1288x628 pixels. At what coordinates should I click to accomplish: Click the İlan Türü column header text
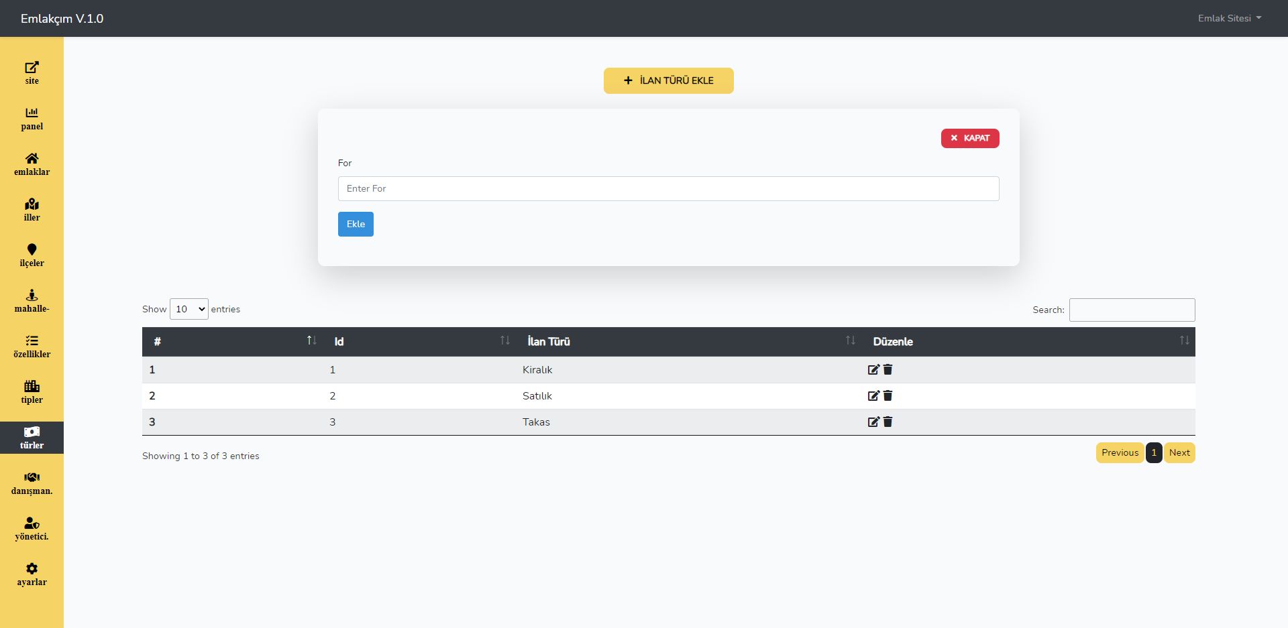(549, 341)
